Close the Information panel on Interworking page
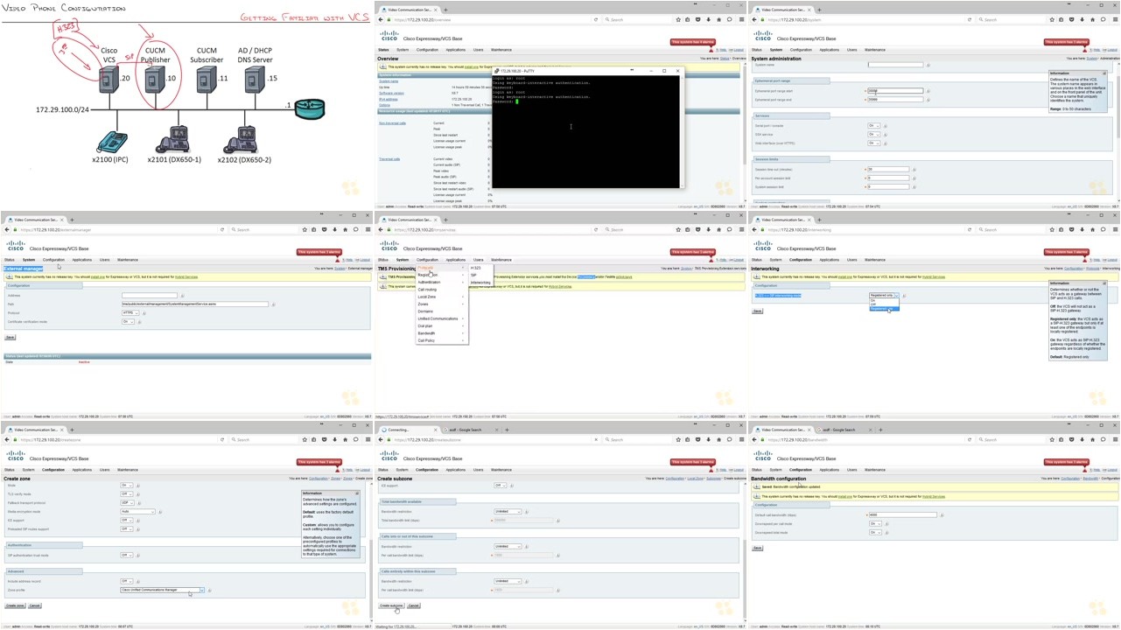The image size is (1121, 630). point(1103,283)
